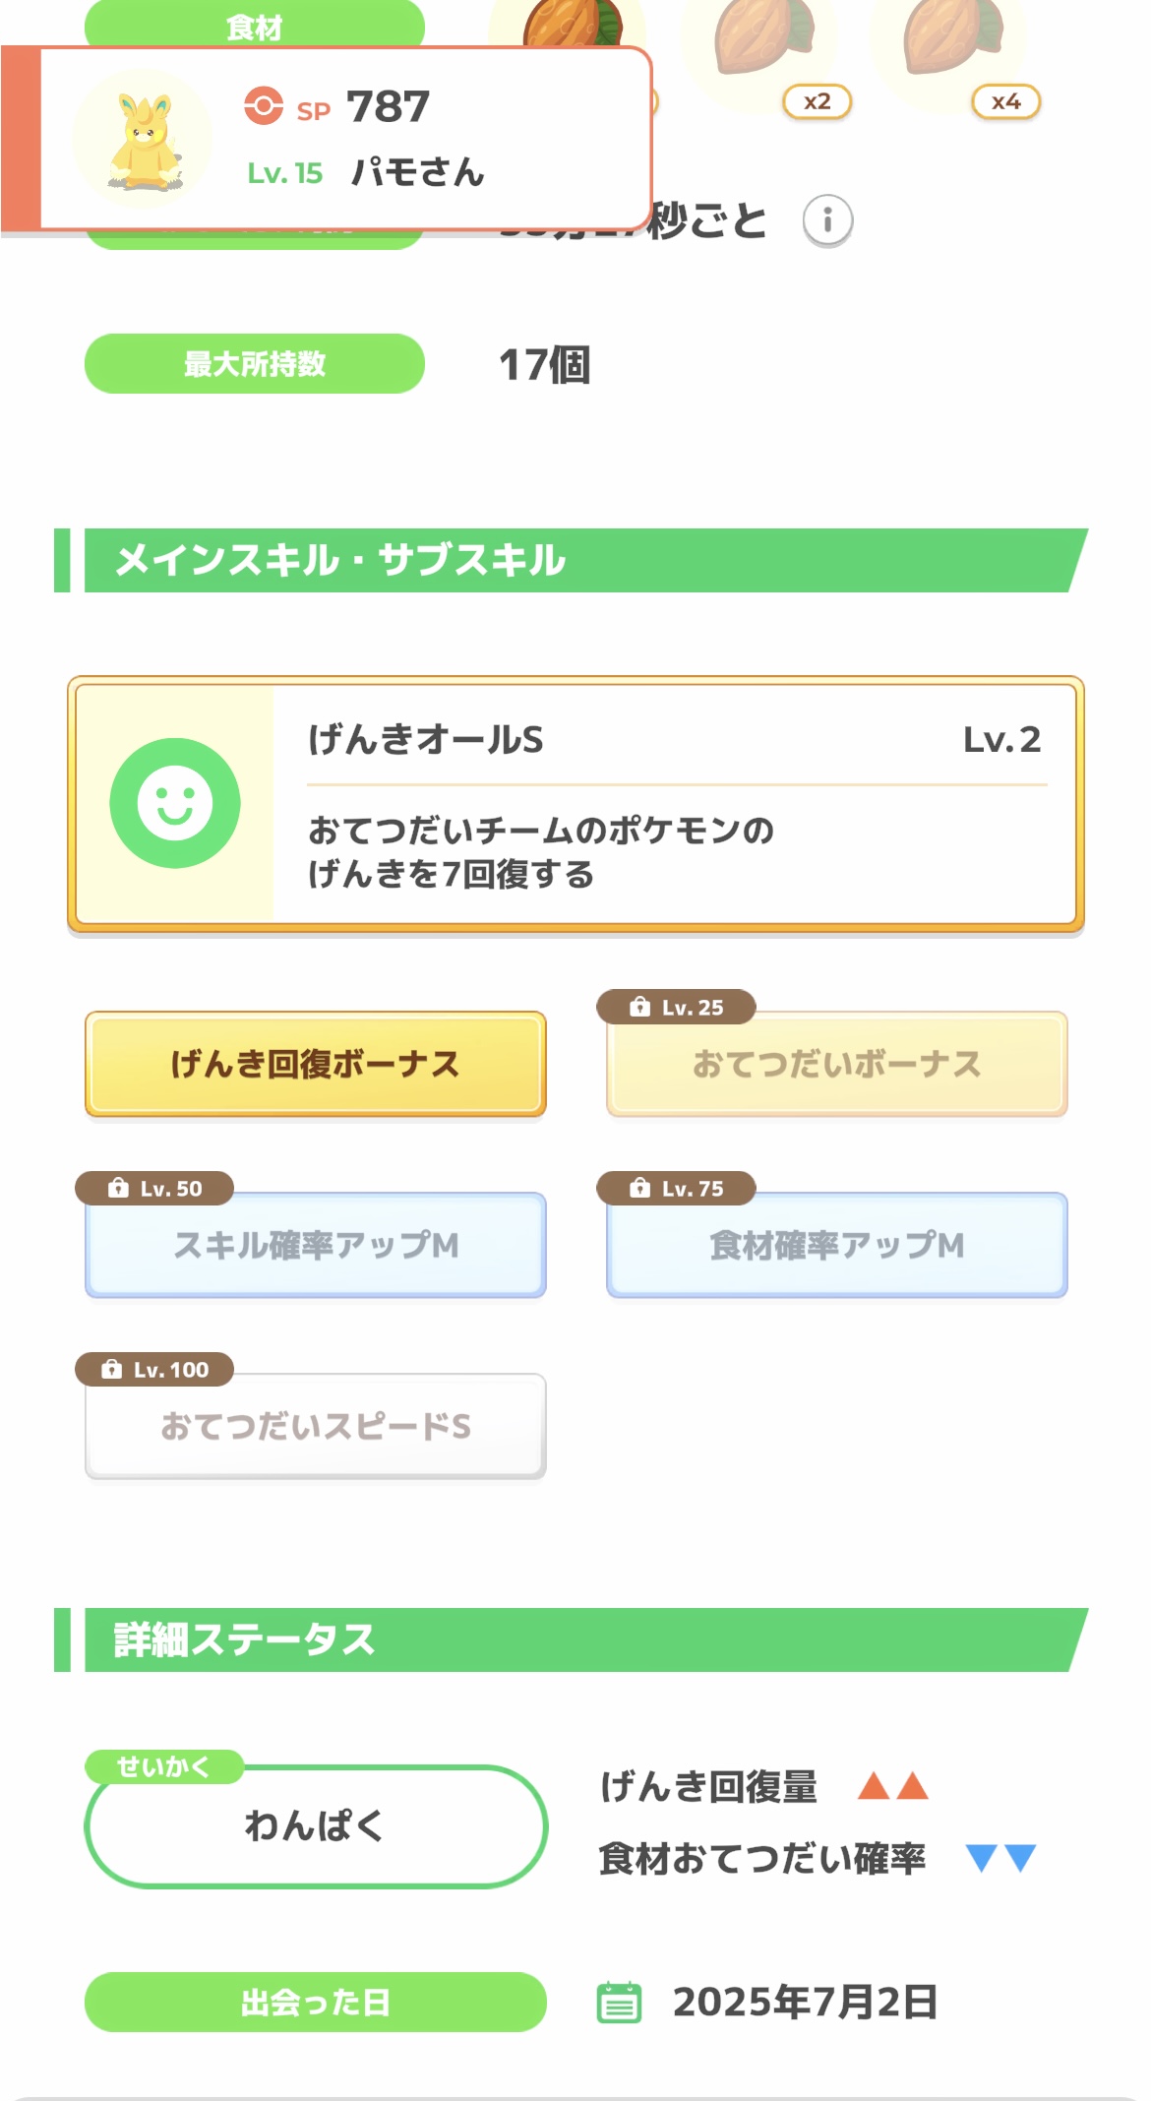Image resolution: width=1151 pixels, height=2101 pixels.
Task: Tap the Poké Ball SP icon
Action: (x=264, y=106)
